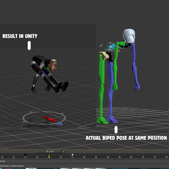
Task: Select the biped's cyan spine segment
Action: pos(111,47)
